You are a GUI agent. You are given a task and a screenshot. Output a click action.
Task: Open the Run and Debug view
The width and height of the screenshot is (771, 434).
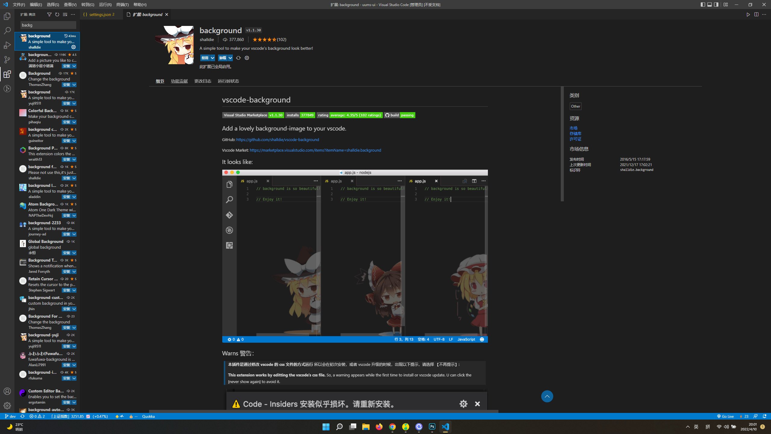click(7, 45)
